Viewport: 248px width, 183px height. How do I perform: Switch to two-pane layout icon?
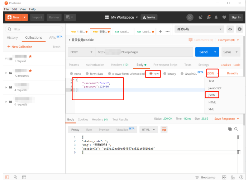pyautogui.click(x=224, y=177)
